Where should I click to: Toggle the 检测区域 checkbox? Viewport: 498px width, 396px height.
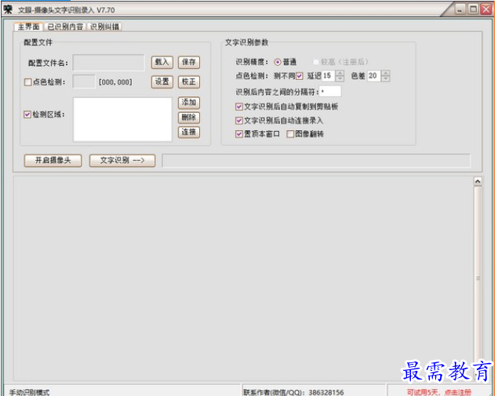(x=27, y=114)
